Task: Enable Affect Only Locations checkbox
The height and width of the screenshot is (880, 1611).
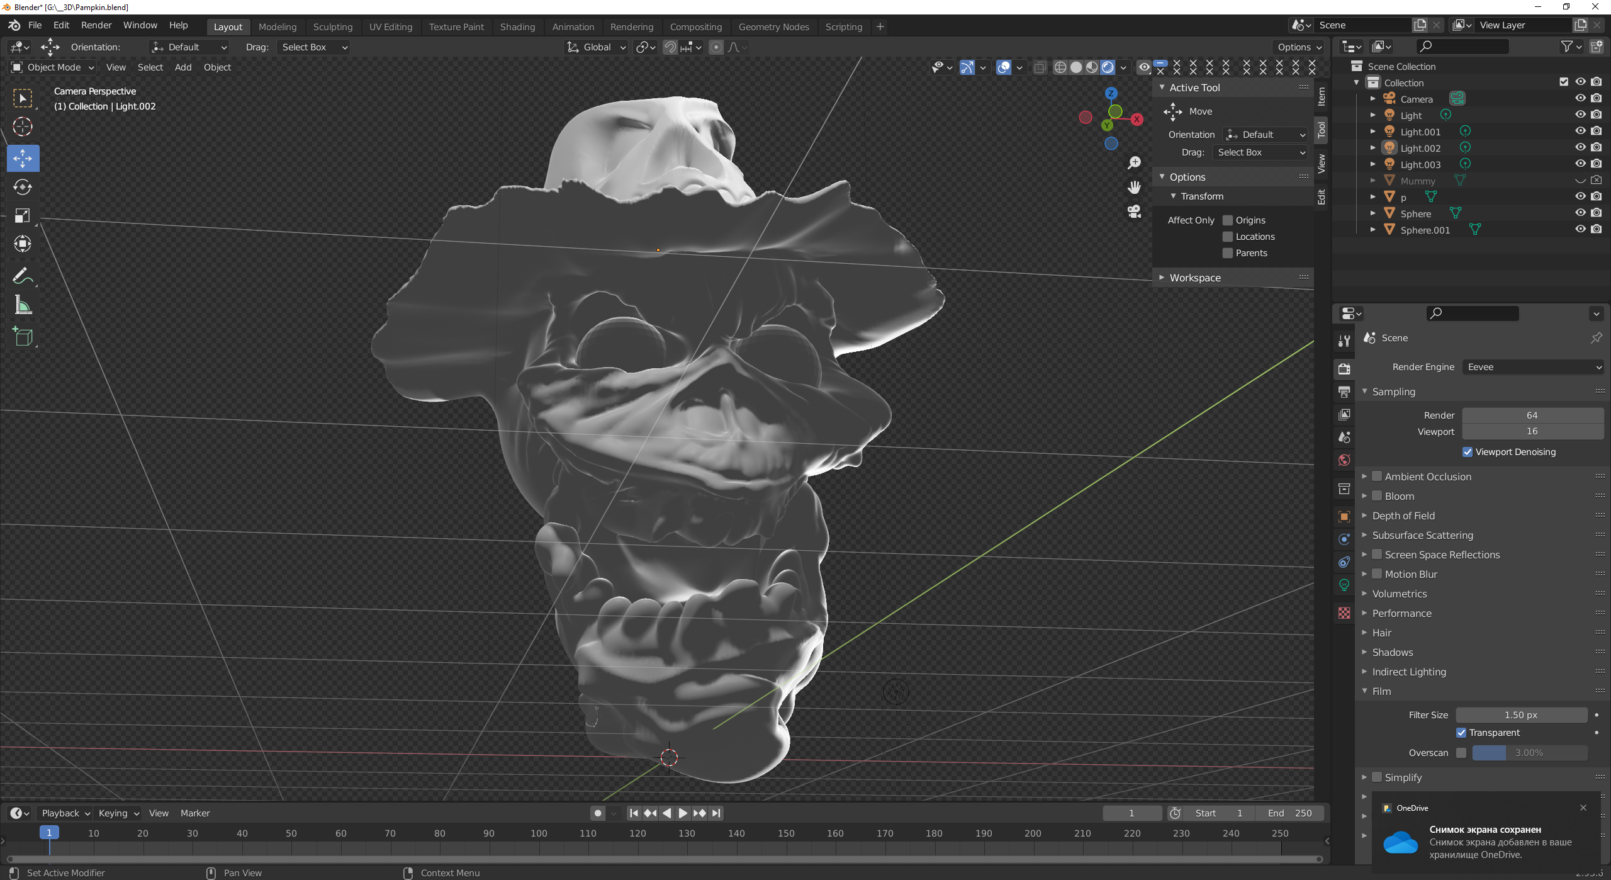Action: [1227, 237]
